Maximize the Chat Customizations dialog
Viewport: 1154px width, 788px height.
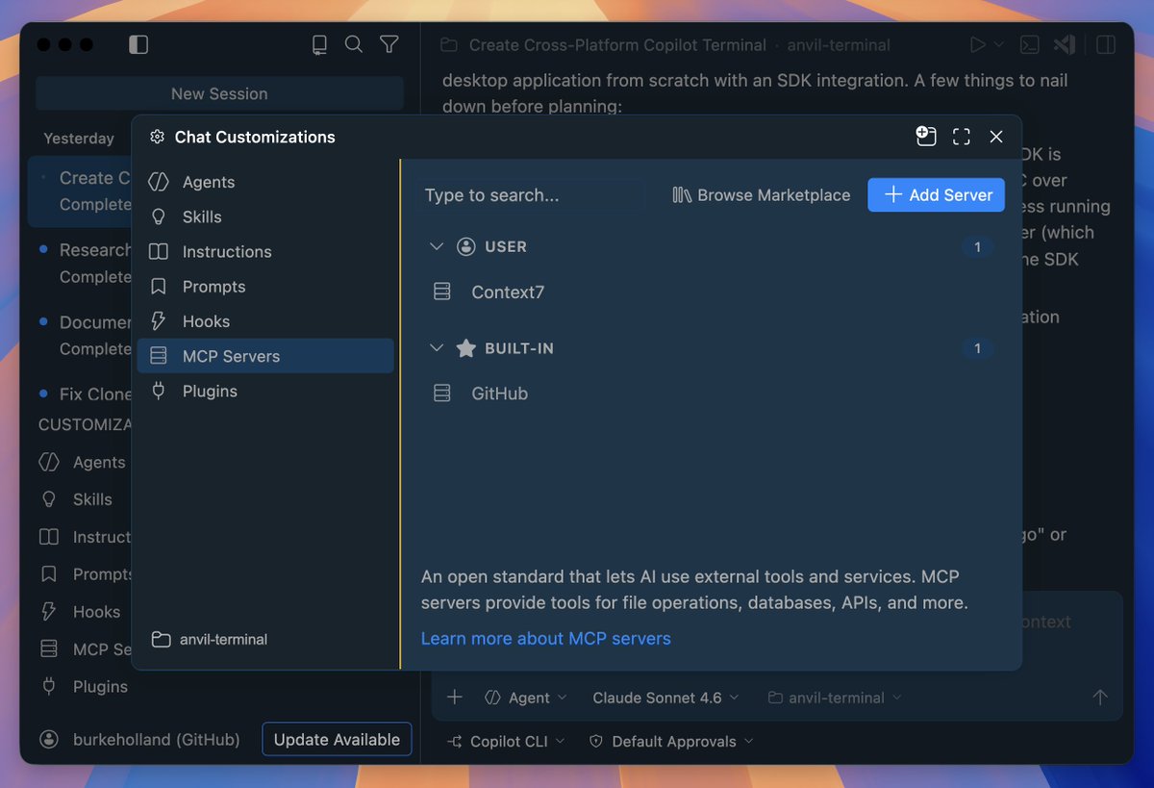tap(961, 137)
